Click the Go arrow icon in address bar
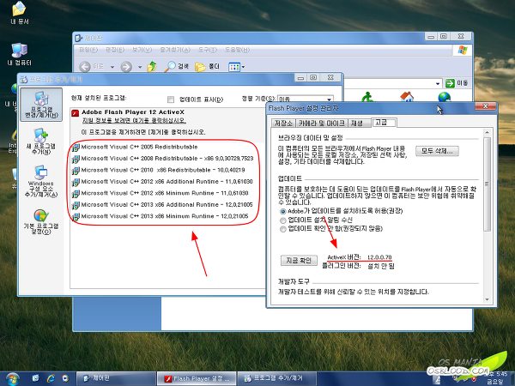Image resolution: width=515 pixels, height=386 pixels. coord(450,83)
